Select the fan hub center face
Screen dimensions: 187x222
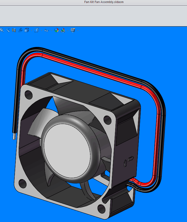click(67, 151)
